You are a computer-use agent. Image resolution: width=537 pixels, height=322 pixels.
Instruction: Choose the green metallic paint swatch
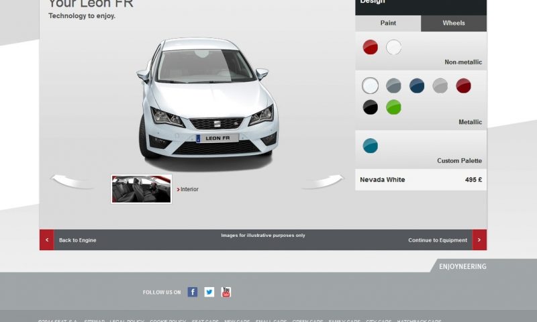tap(393, 107)
